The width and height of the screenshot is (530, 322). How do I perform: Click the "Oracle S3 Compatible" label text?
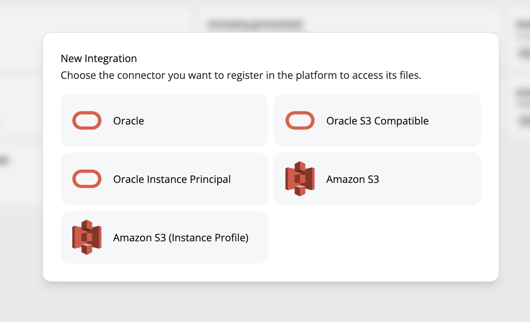[377, 120]
